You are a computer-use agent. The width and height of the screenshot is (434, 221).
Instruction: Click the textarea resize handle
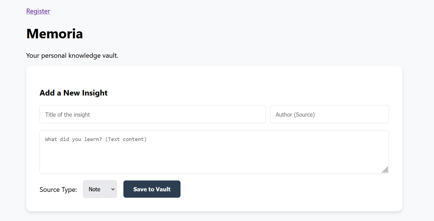coord(386,170)
